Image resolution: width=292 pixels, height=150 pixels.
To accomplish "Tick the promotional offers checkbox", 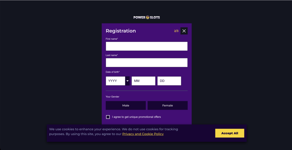I will (108, 117).
